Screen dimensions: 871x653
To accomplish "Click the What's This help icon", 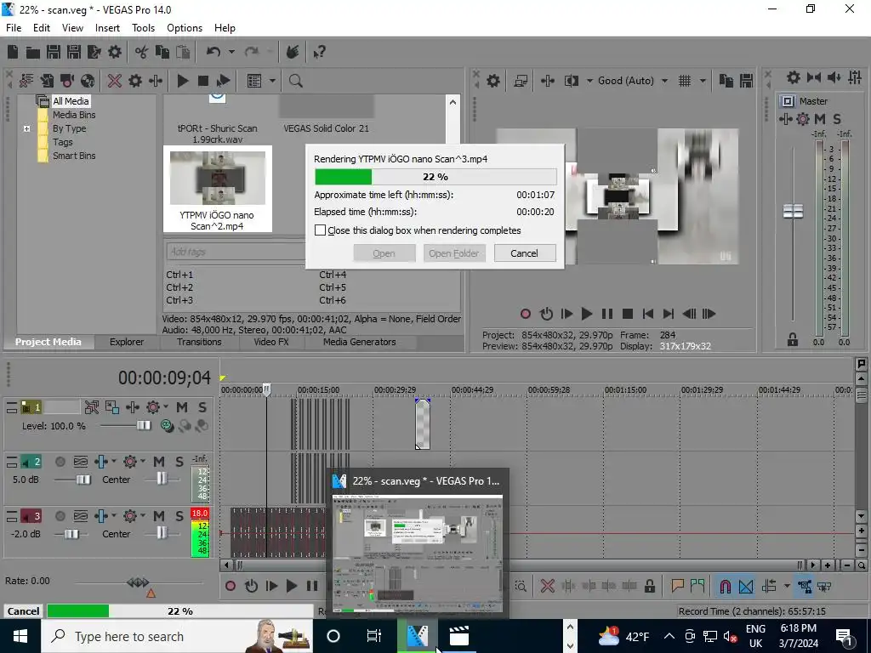I will pos(319,52).
